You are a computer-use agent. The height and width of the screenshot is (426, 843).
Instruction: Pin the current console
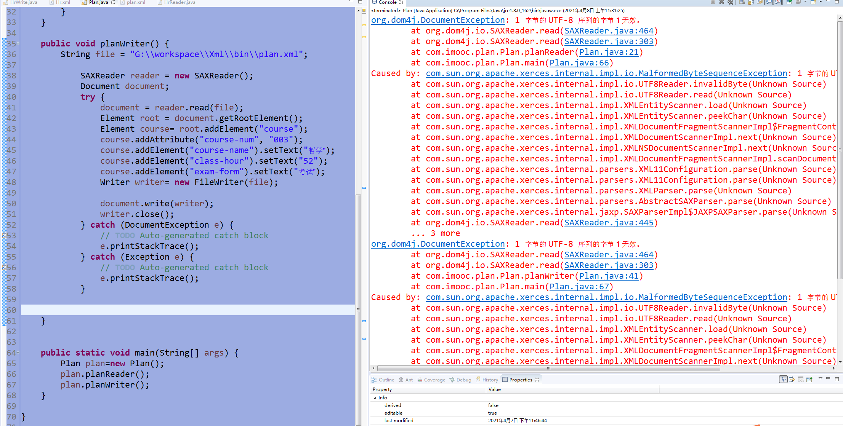coord(789,2)
